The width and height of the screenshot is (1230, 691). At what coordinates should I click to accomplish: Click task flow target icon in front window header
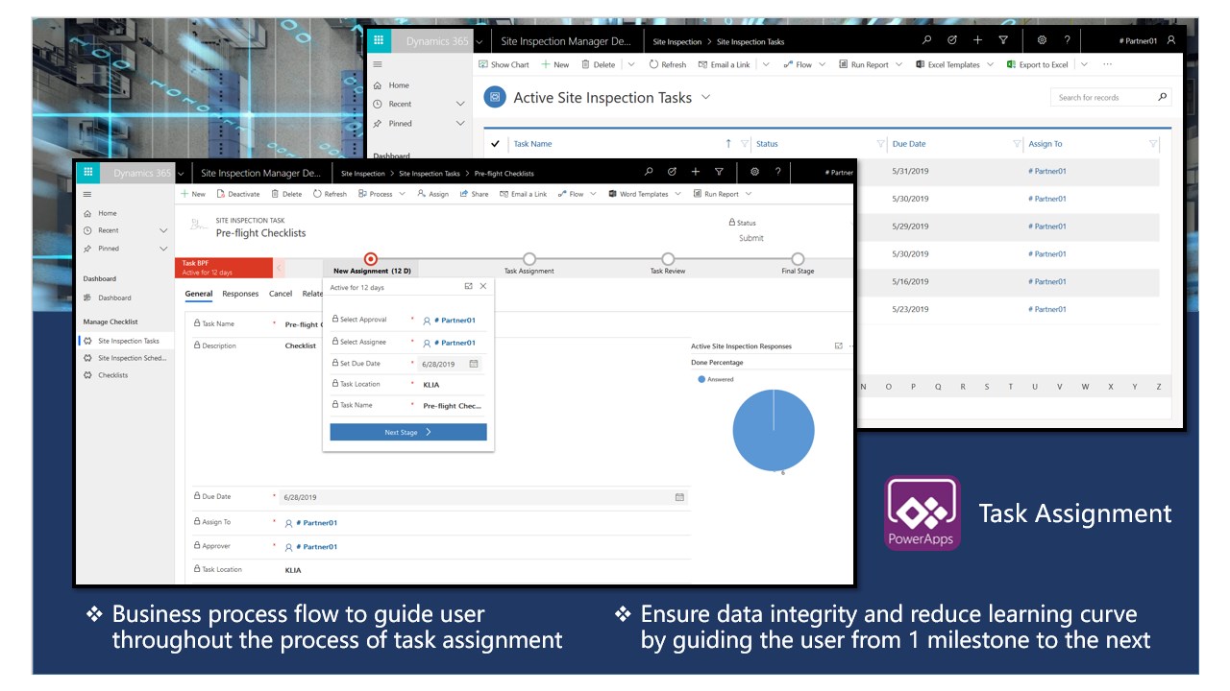[672, 172]
